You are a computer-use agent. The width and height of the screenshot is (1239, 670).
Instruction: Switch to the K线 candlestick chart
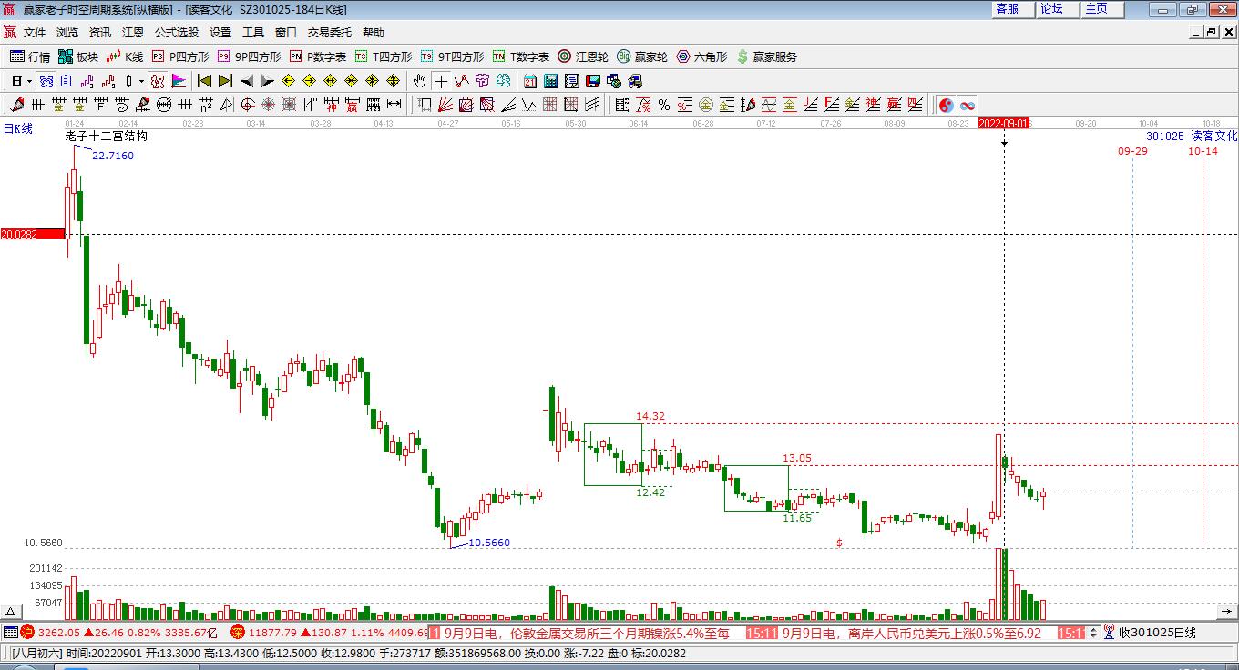click(125, 56)
